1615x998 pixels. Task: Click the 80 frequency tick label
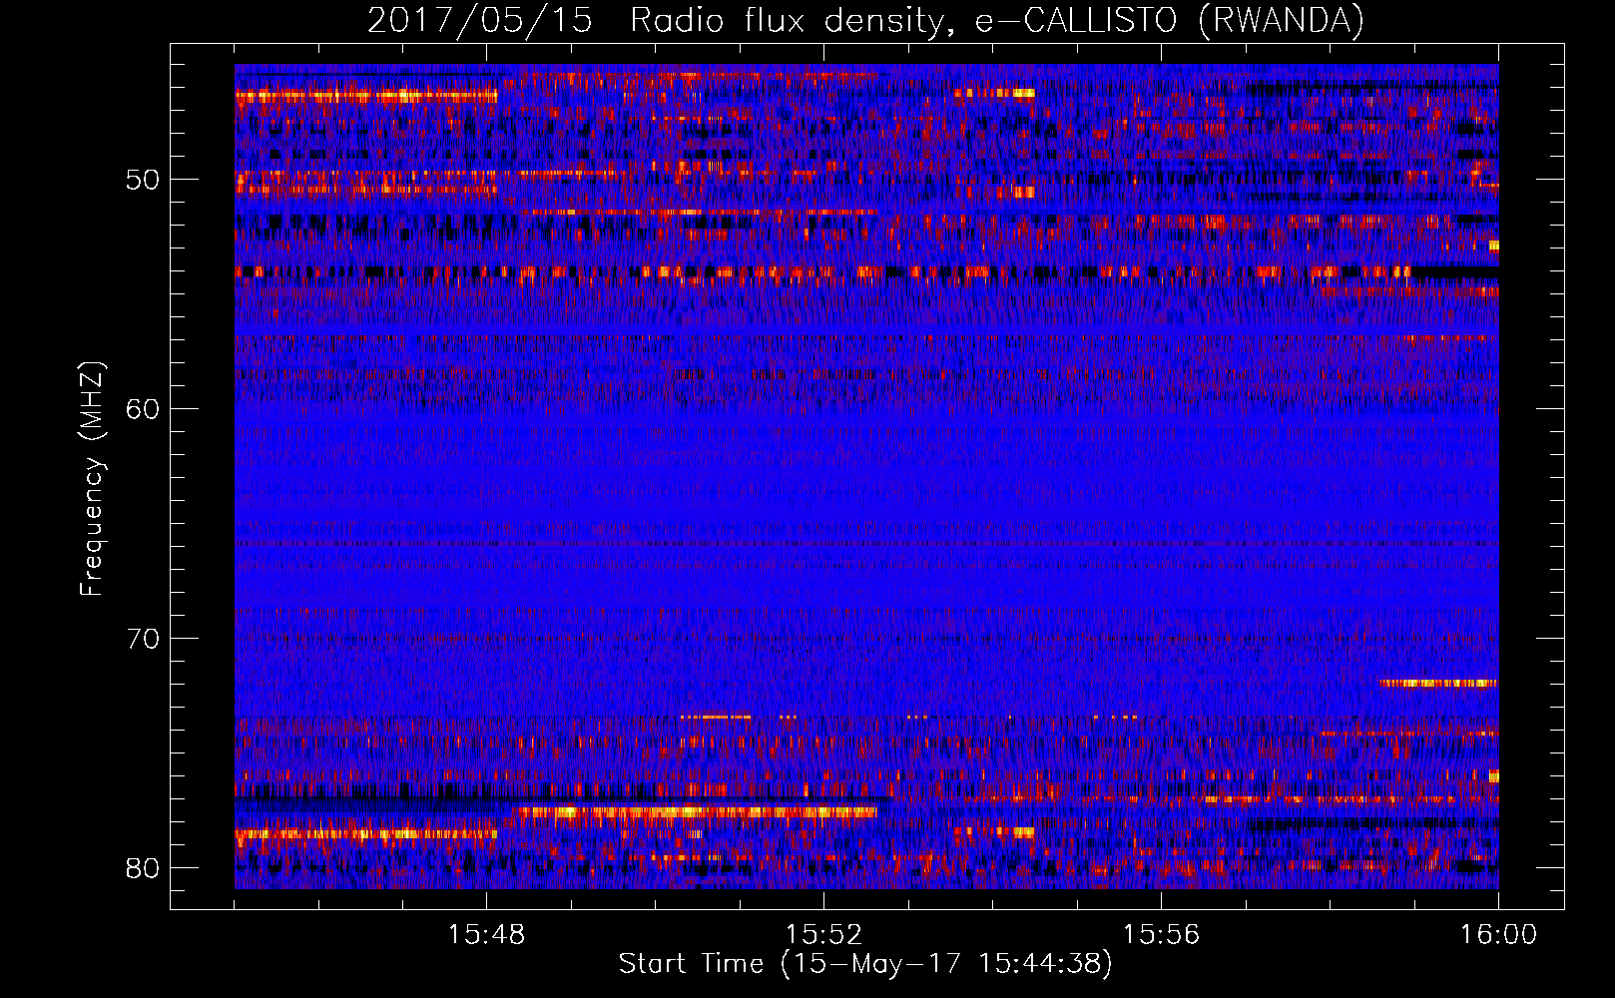[x=144, y=867]
